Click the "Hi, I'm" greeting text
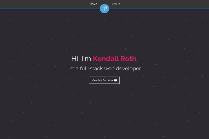This screenshot has height=139, width=209. tap(81, 59)
